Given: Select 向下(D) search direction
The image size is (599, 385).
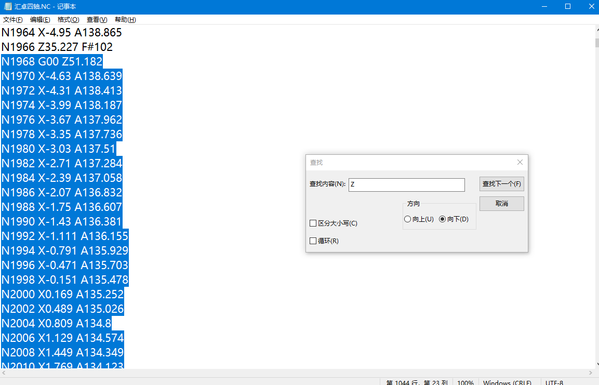Looking at the screenshot, I should coord(454,219).
